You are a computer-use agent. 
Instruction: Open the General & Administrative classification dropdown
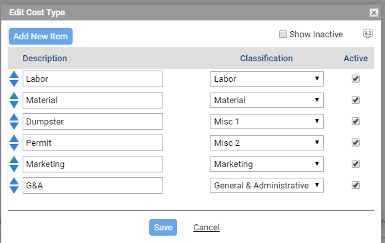coord(266,185)
